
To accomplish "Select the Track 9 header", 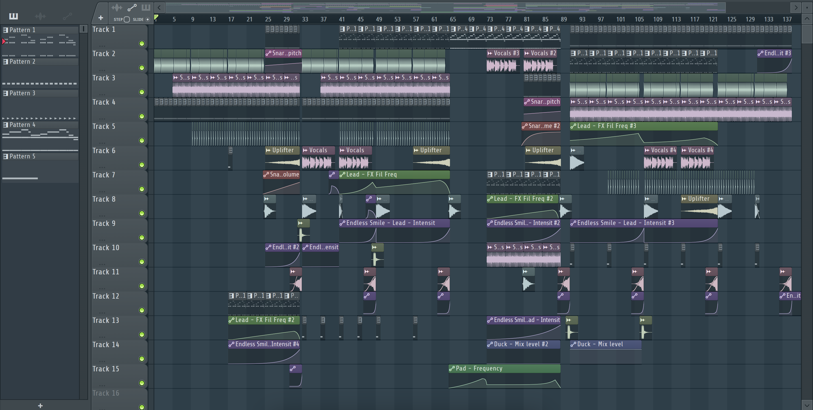I will 119,231.
